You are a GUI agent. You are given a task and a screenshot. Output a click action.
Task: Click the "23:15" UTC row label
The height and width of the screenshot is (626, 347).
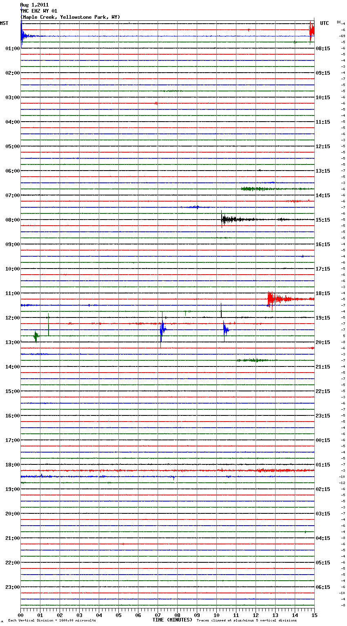pos(323,416)
